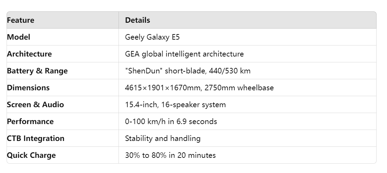This screenshot has width=387, height=173.
Task: Click the 4615×1901×1670mm dimension value
Action: [x=162, y=88]
